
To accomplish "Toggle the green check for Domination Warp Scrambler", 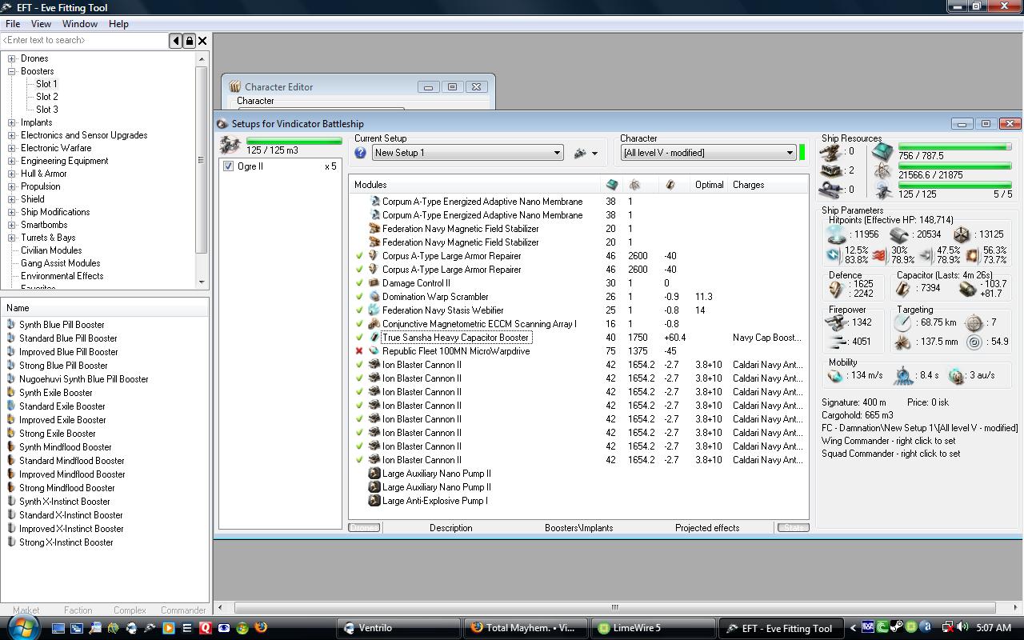I will 359,297.
